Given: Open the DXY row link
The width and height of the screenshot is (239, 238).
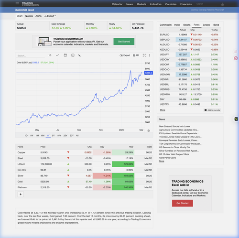Looking at the screenshot, I should pos(162,99).
